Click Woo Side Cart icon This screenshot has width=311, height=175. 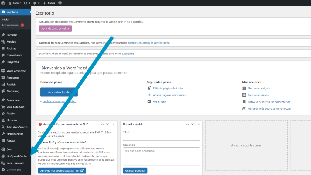point(3,107)
